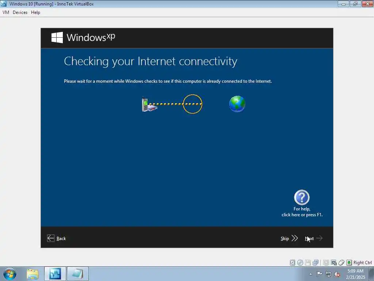
Task: Close the VirtualBox window
Action: click(x=367, y=4)
